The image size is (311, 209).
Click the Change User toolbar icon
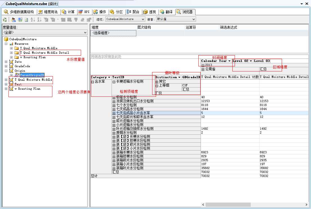point(14,19)
